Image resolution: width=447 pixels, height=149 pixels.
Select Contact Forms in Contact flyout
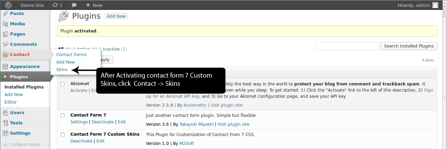71,55
